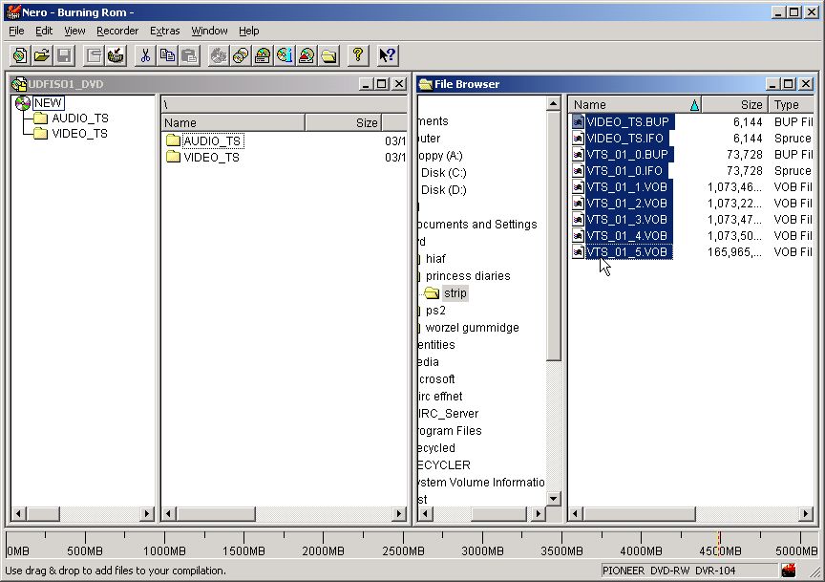The width and height of the screenshot is (825, 582).
Task: Select the VIDEO_TS.IFO file
Action: click(x=624, y=138)
